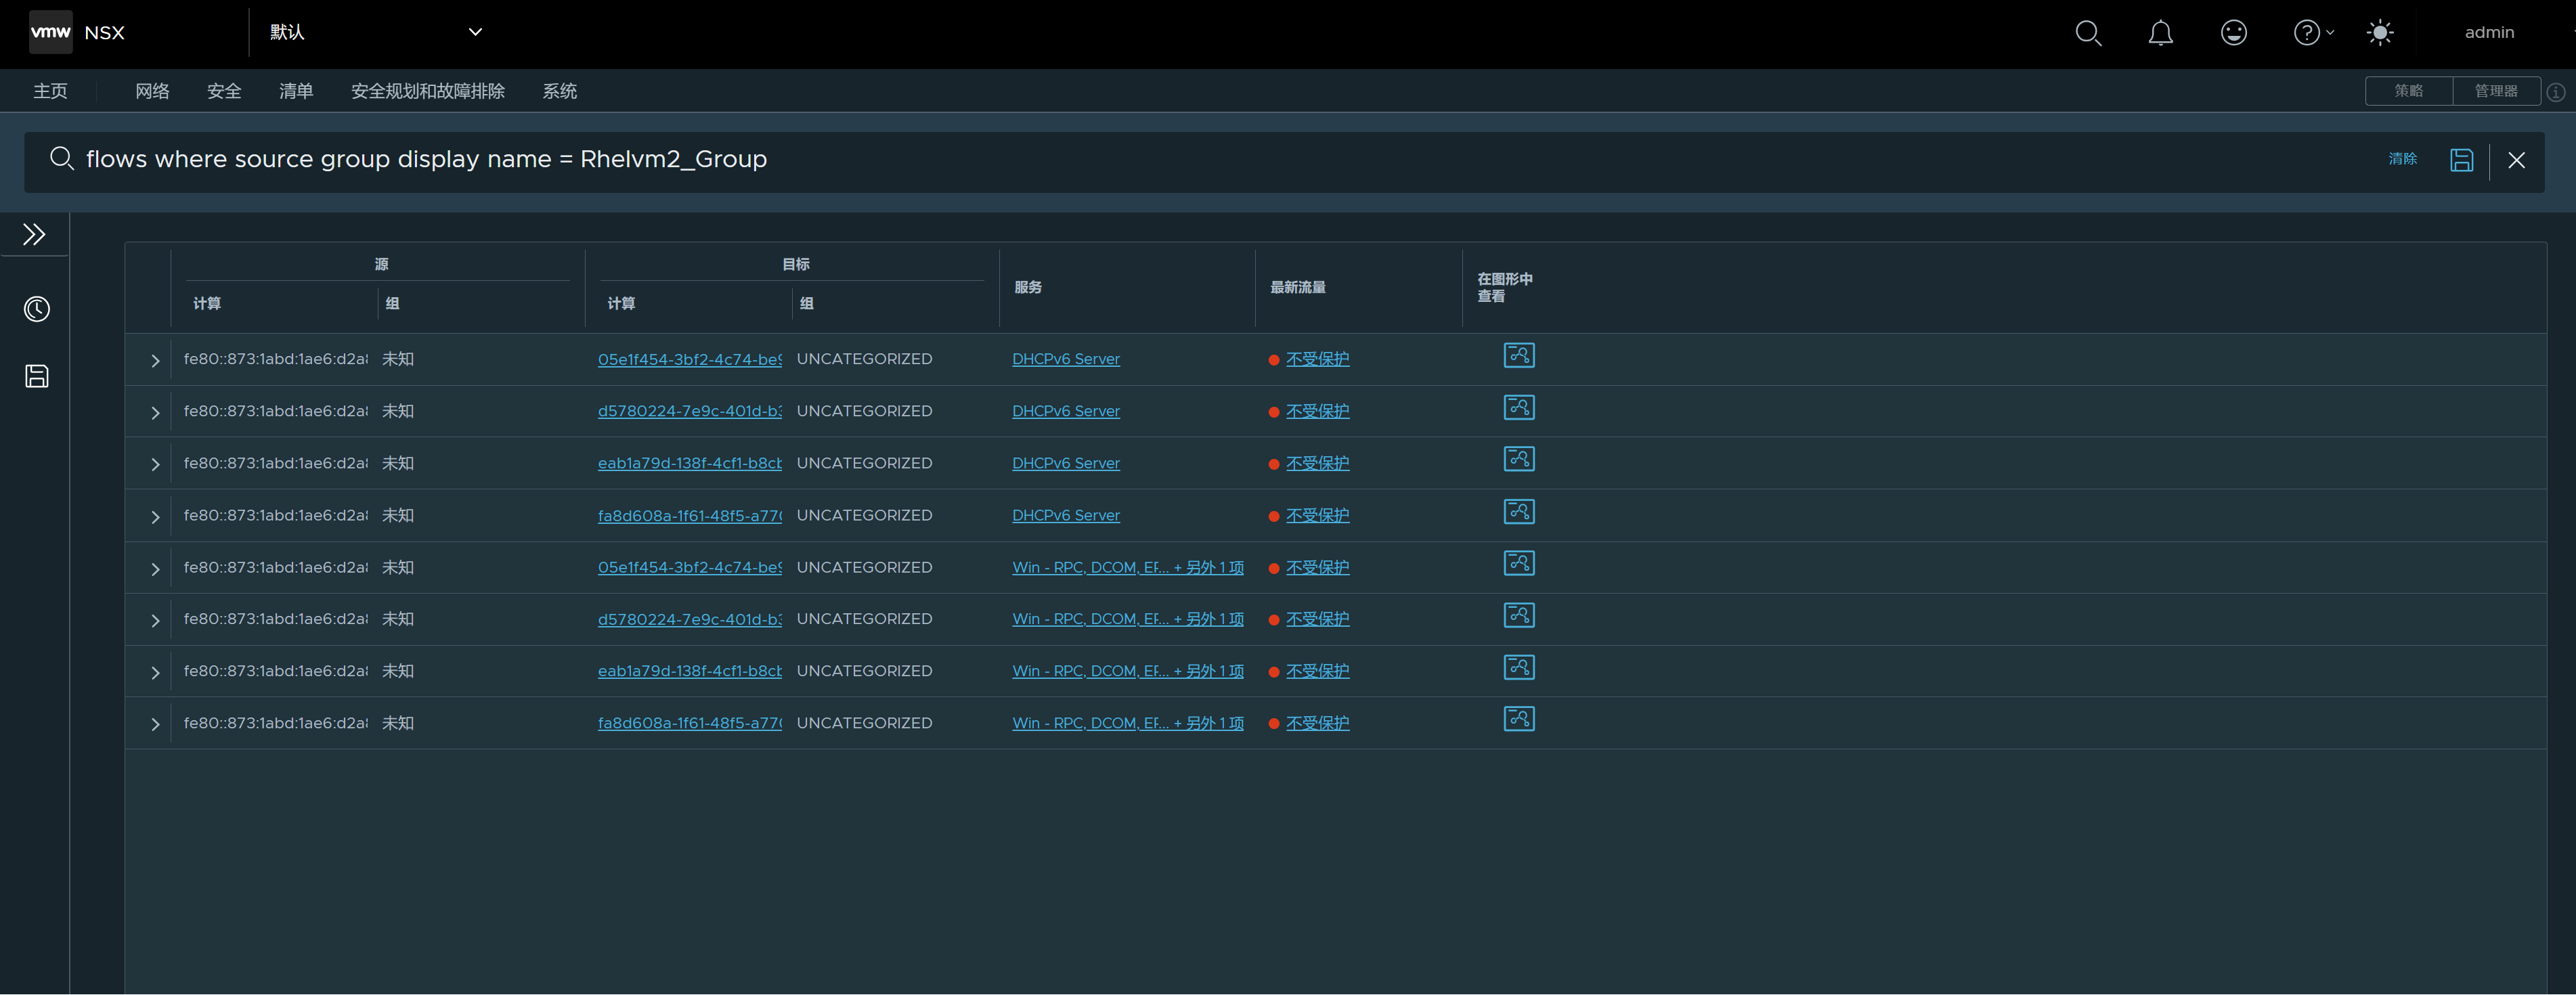Click source address fe80 in first row
2576x995 pixels.
tap(275, 359)
